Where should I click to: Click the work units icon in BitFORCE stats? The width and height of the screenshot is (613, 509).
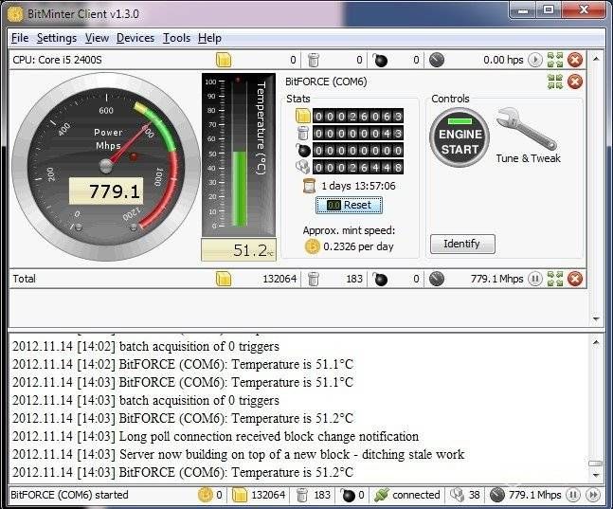303,167
